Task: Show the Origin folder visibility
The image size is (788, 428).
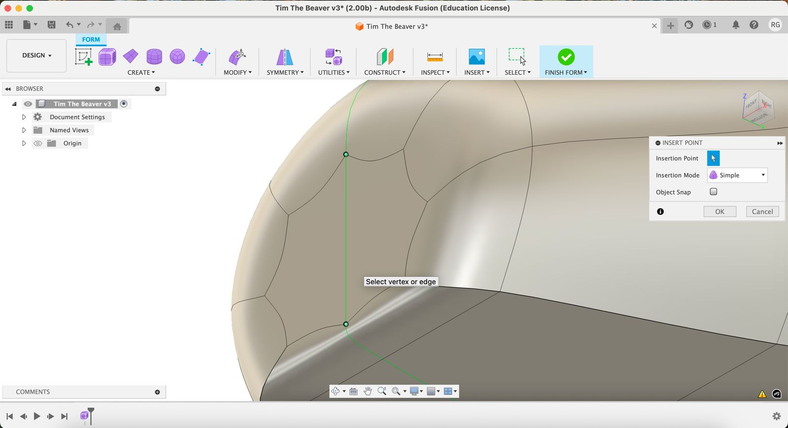Action: (x=38, y=143)
